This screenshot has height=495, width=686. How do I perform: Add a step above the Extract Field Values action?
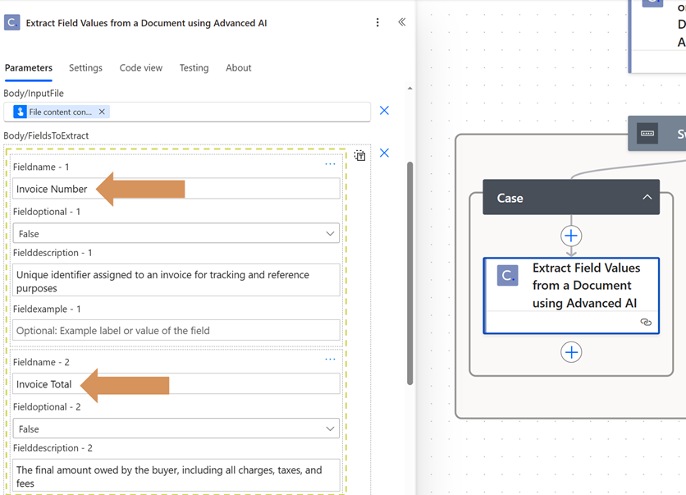[571, 236]
